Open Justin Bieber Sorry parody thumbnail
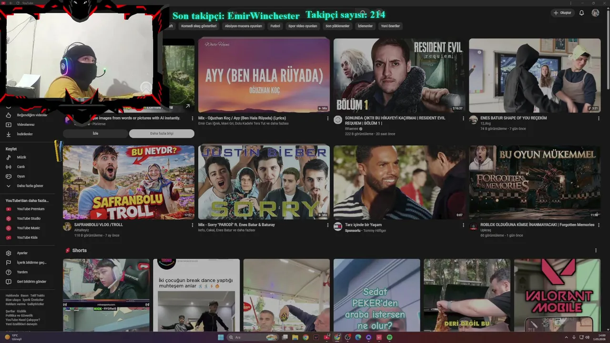The height and width of the screenshot is (343, 610). [x=264, y=182]
